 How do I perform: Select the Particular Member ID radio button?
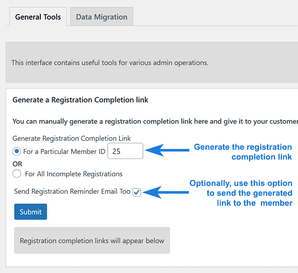[17, 151]
